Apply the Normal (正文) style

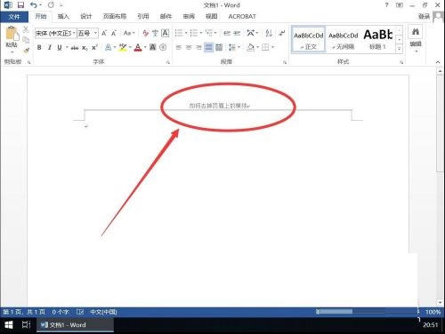pyautogui.click(x=309, y=40)
